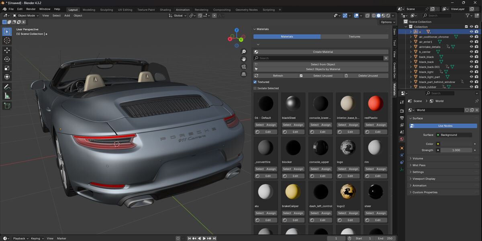This screenshot has height=241, width=482.
Task: Click the Select from Object button
Action: tap(321, 64)
